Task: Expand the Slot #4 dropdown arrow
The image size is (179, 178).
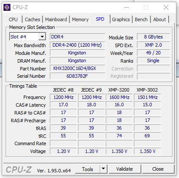Action: (x=42, y=37)
